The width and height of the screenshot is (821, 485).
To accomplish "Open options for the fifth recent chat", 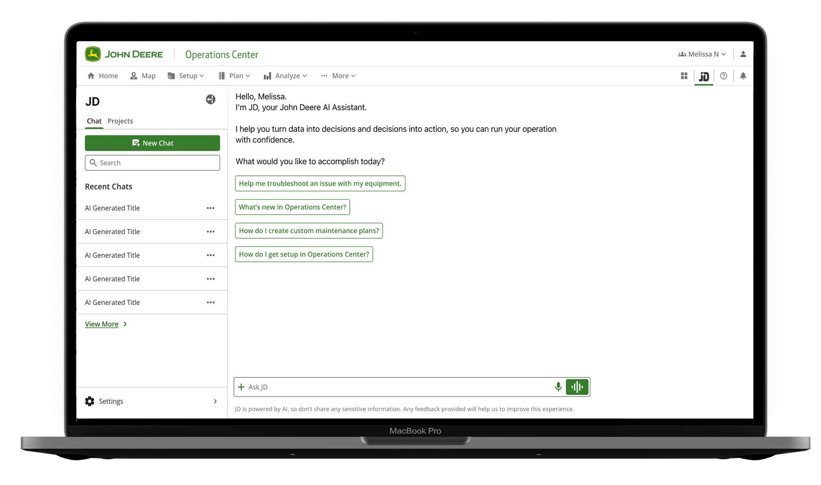I will point(210,303).
